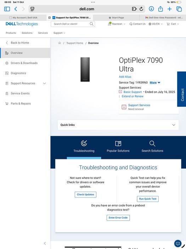
Task: Open the US/EN language dropdown
Action: pyautogui.click(x=156, y=24)
